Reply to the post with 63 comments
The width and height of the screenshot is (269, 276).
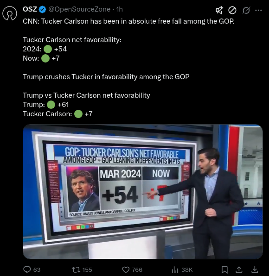coord(27,270)
